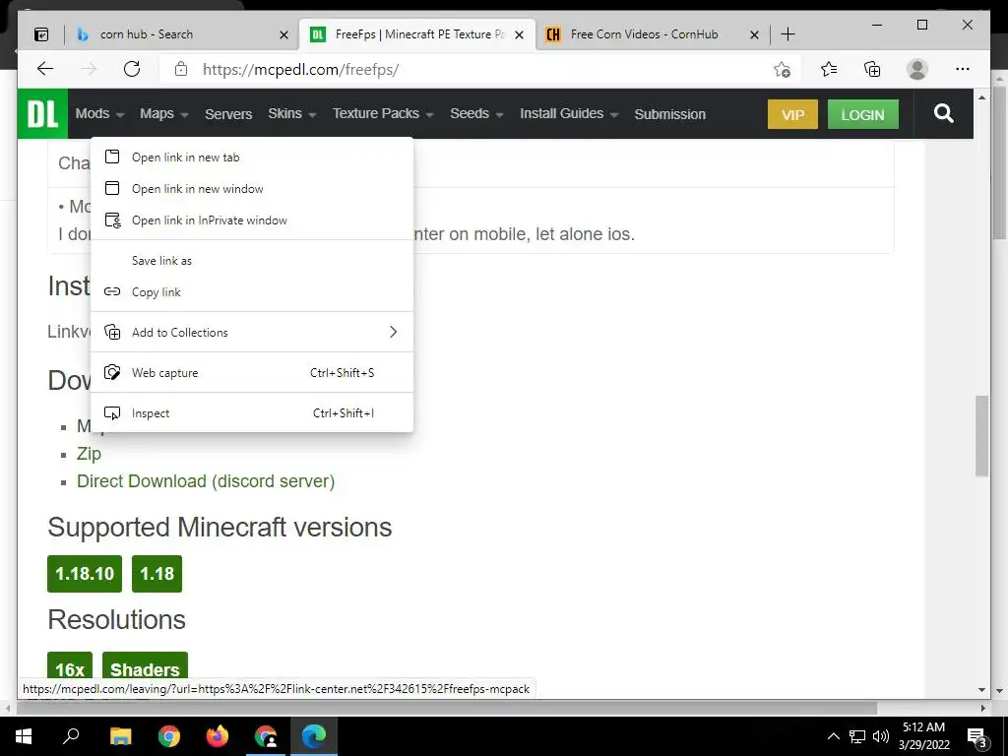Open the profile avatar icon
The width and height of the screenshot is (1008, 756).
click(917, 69)
